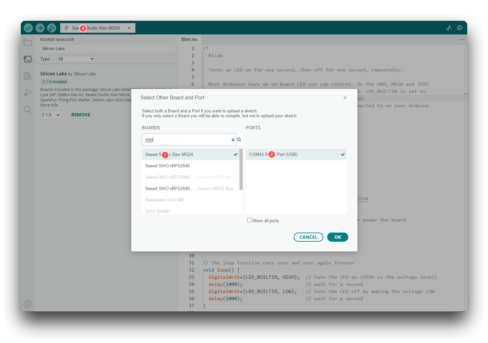Open the 2.1.0 version dropdown

(x=51, y=115)
